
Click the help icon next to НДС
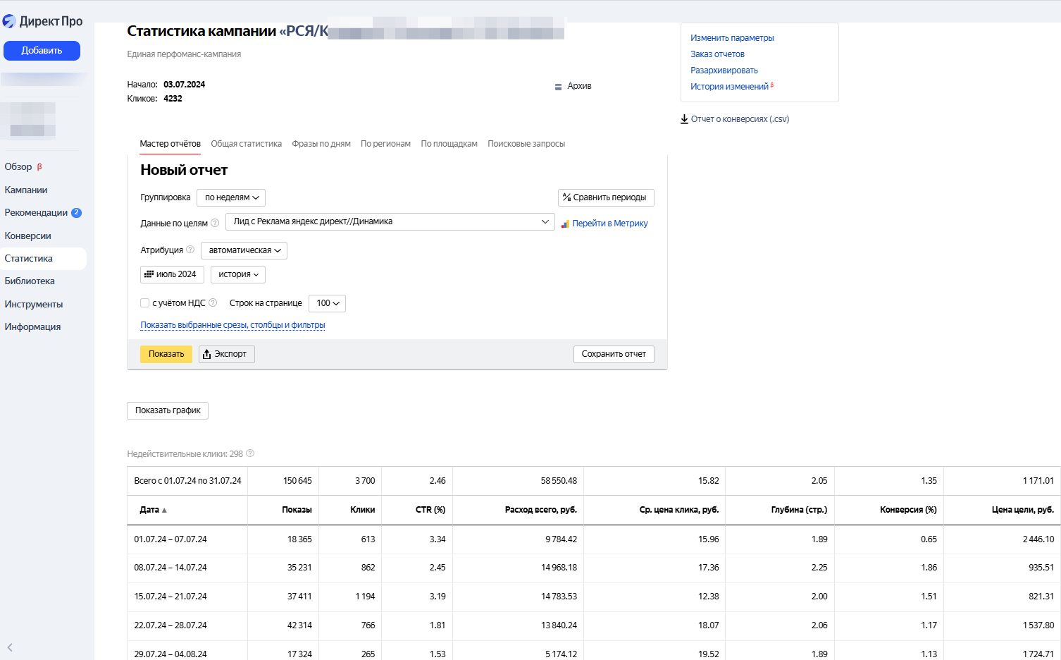(213, 303)
